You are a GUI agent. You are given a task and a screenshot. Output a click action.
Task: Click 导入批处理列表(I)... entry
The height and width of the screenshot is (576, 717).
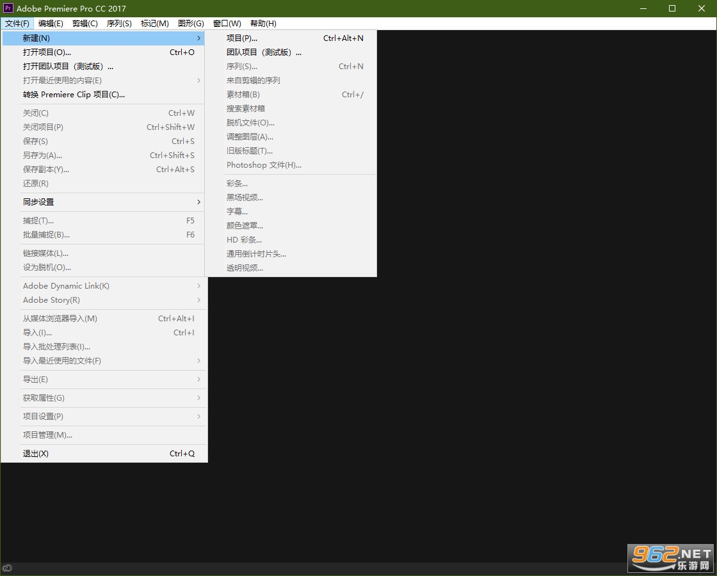coord(103,347)
